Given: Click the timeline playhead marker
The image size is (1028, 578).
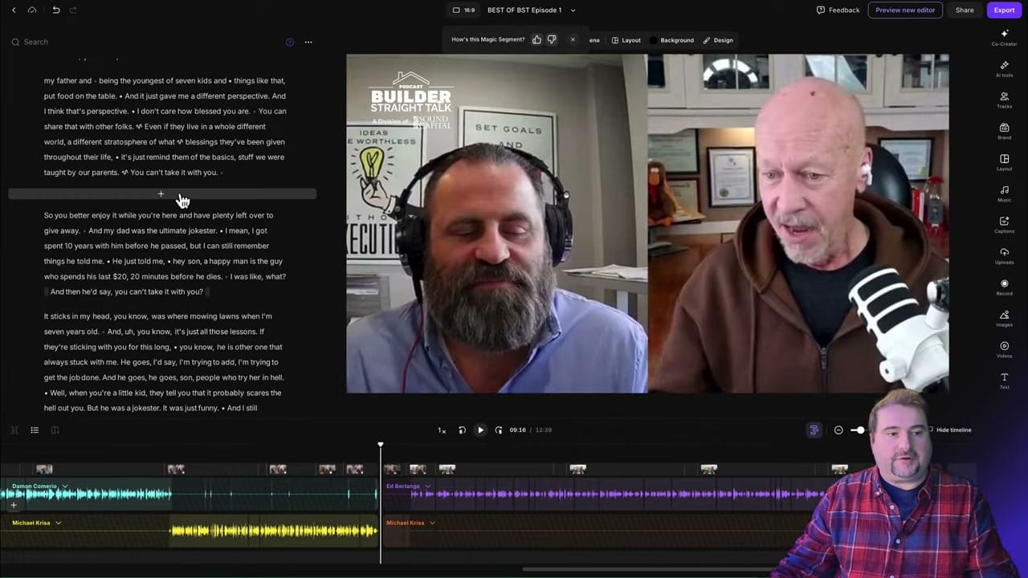Looking at the screenshot, I should (x=381, y=444).
